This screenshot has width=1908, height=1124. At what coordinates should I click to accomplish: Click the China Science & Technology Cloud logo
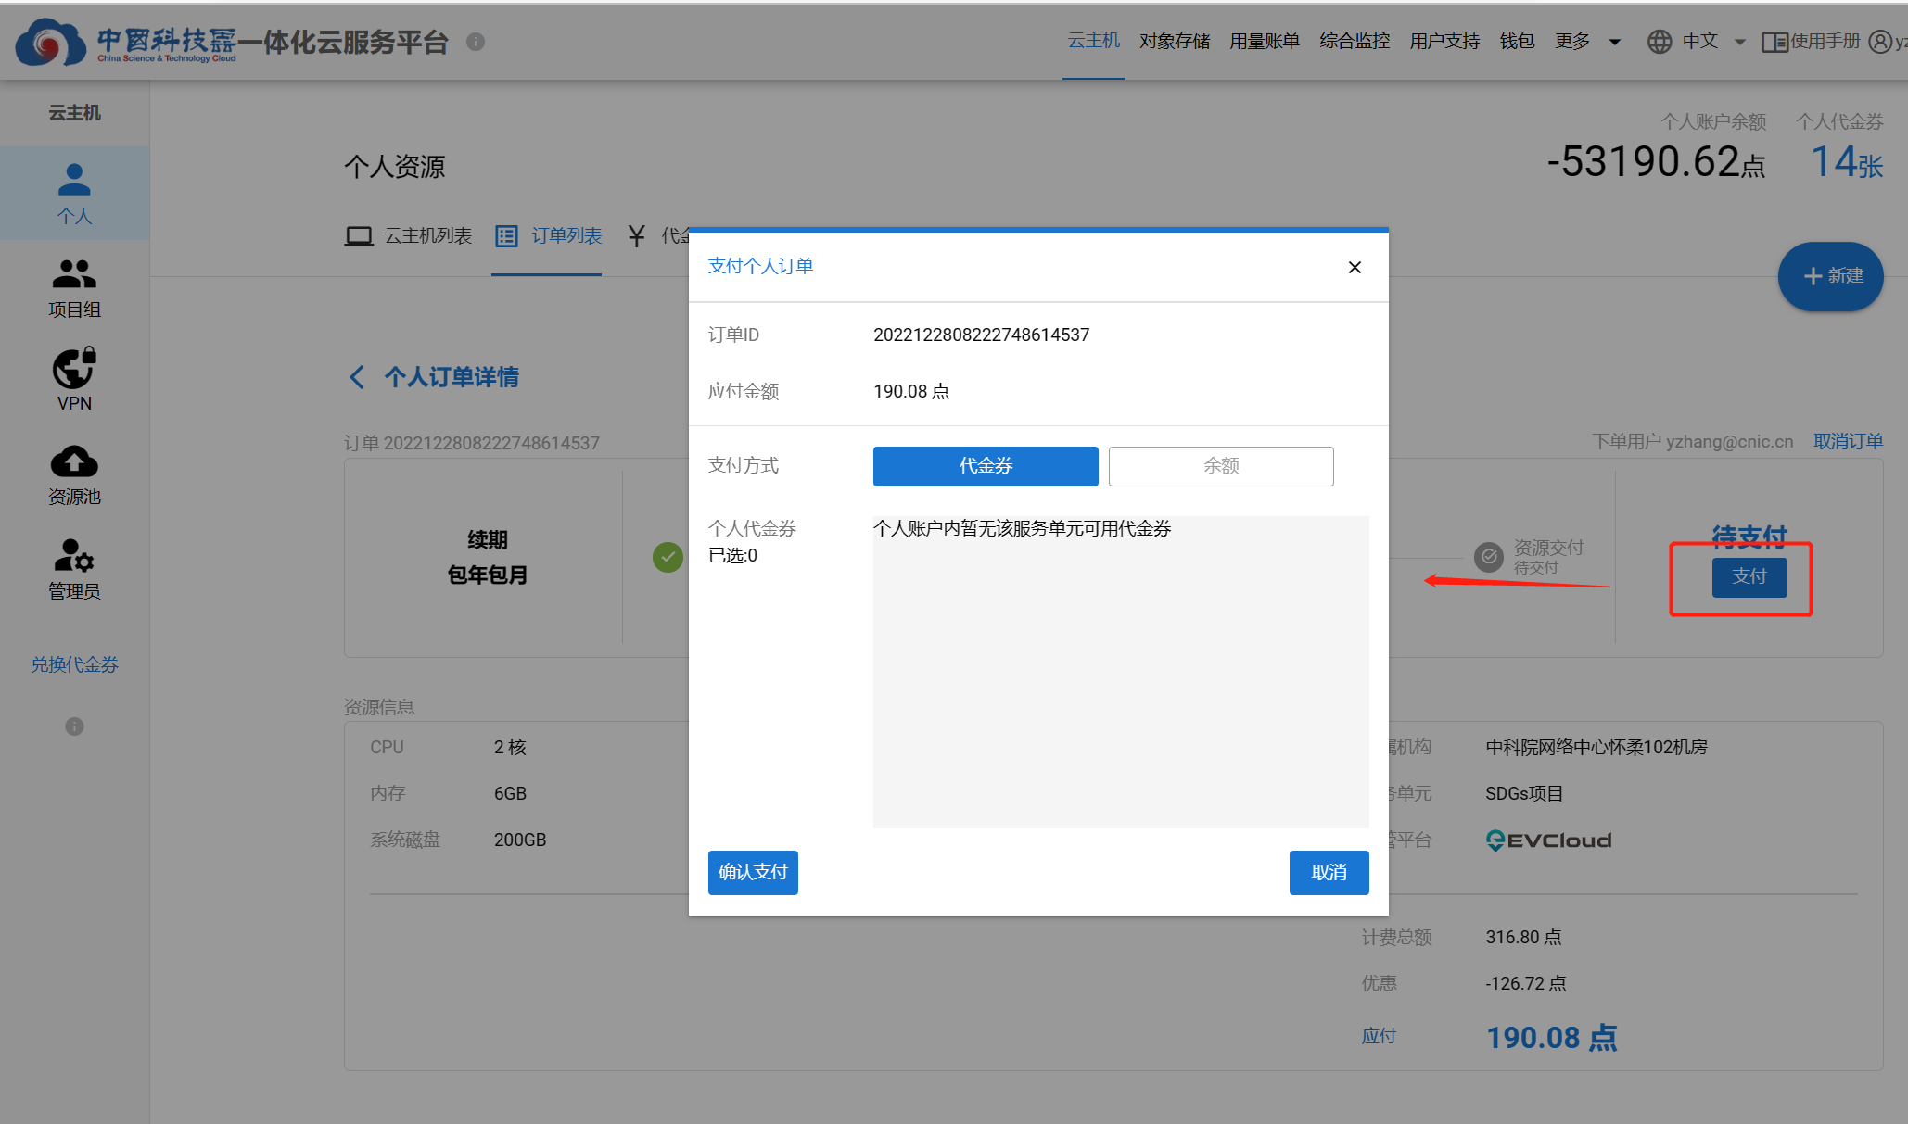(126, 43)
